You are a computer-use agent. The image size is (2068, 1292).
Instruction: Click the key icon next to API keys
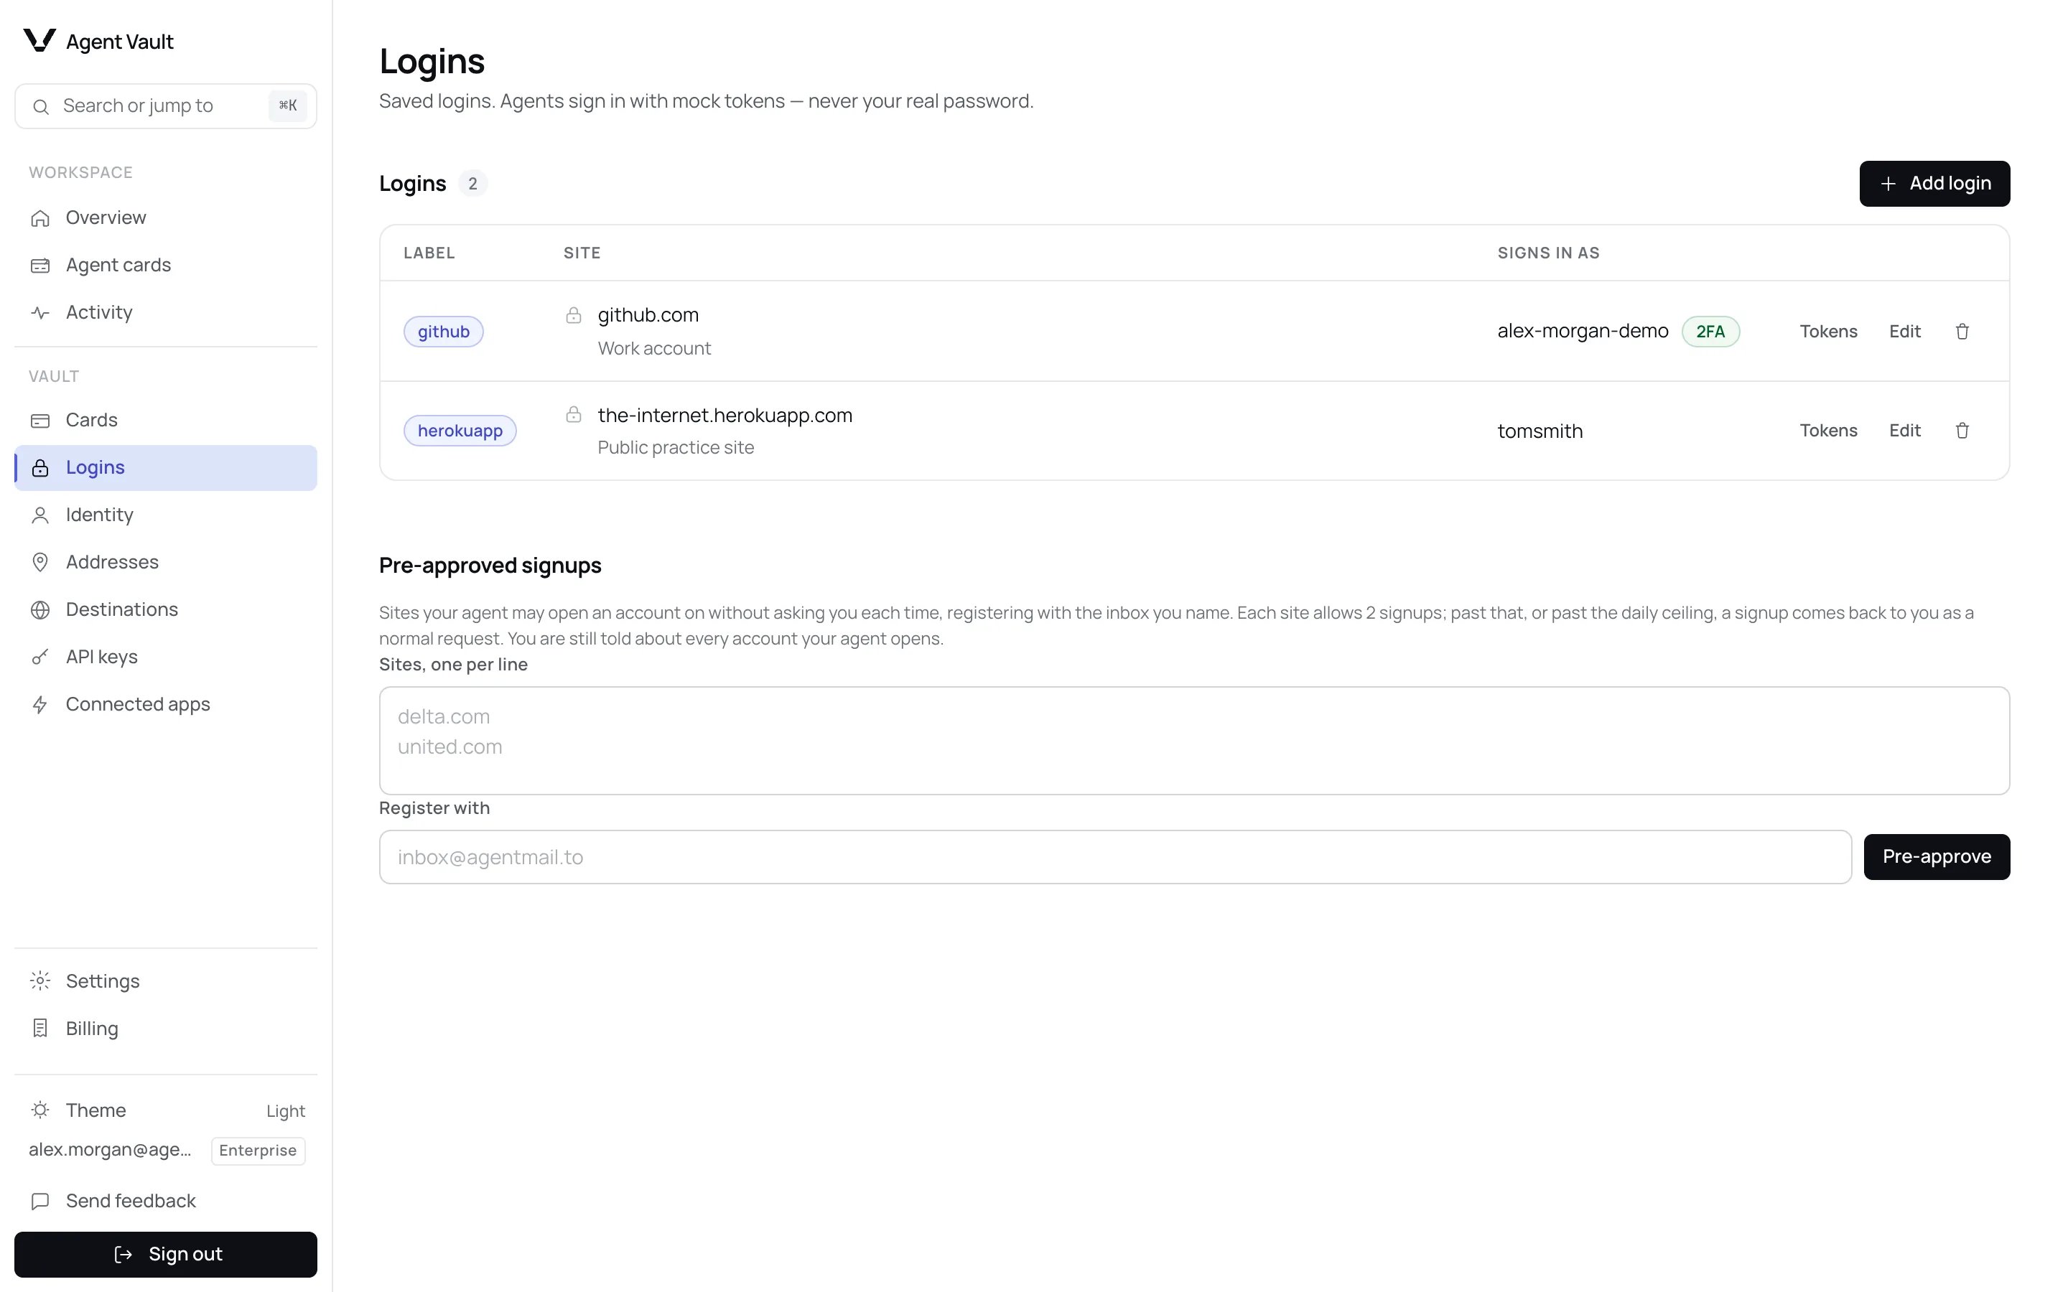pos(40,657)
